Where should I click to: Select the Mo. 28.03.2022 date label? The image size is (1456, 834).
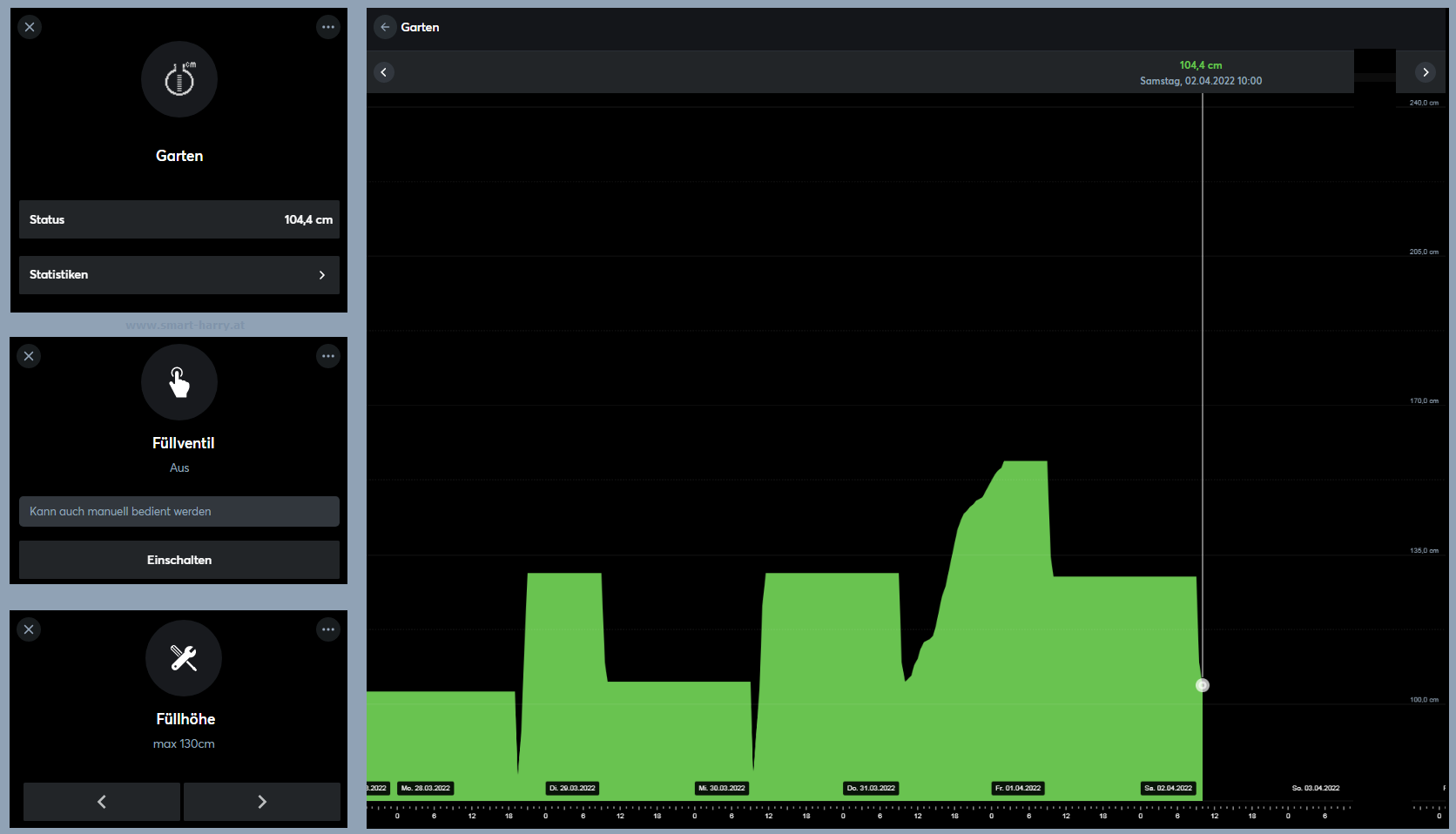point(426,789)
